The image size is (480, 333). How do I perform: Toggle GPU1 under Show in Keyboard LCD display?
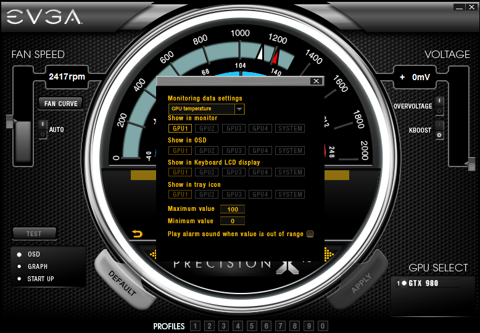tap(180, 172)
